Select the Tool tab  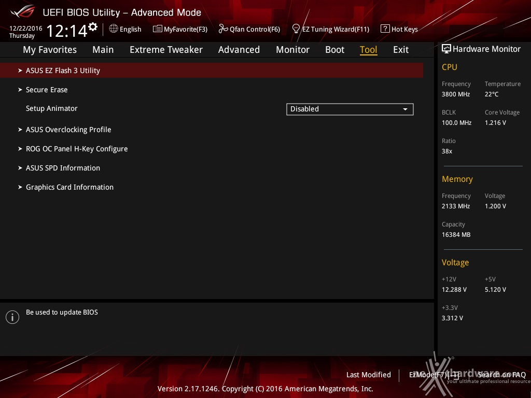coord(369,50)
